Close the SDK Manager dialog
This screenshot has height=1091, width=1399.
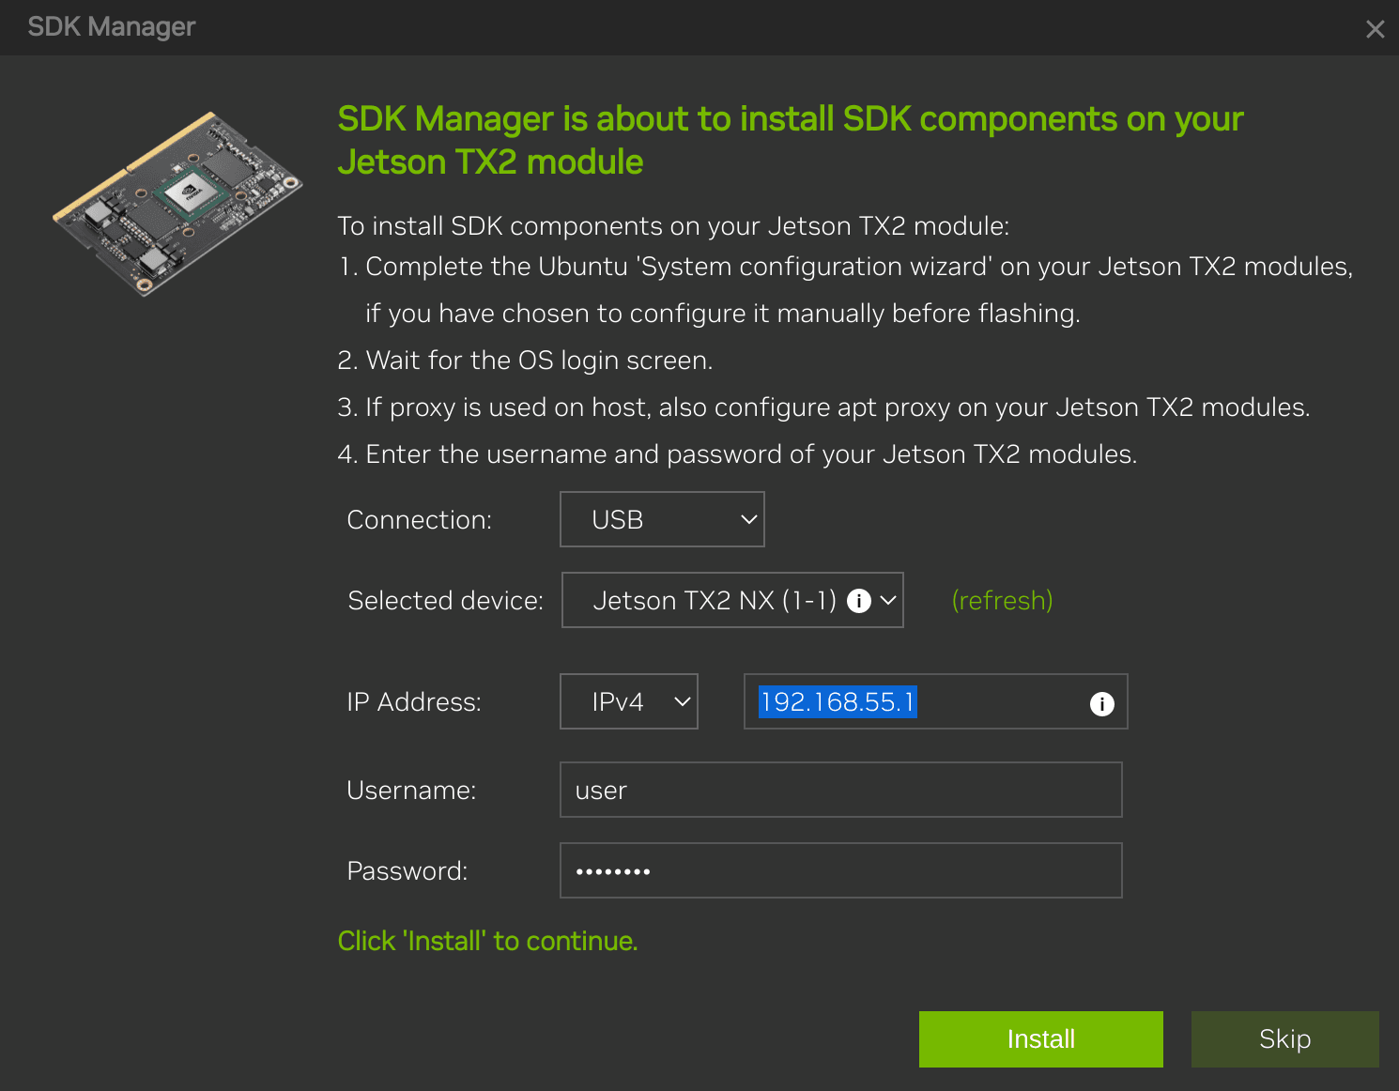pos(1376,29)
